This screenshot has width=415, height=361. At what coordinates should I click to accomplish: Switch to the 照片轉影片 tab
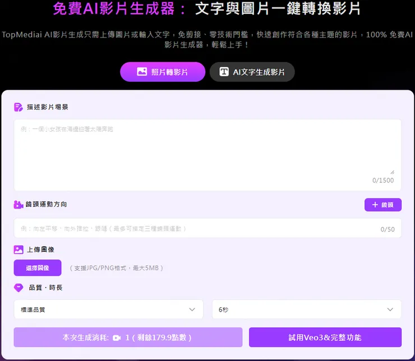pyautogui.click(x=163, y=72)
